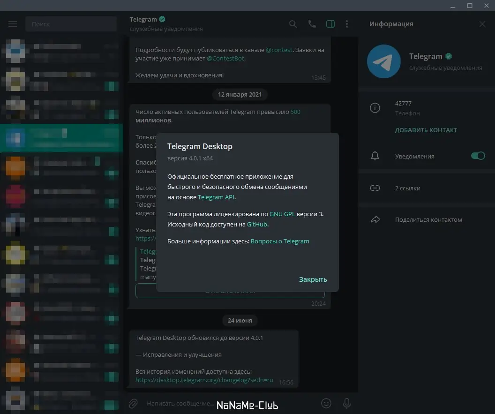
Task: Click the Telegram profile avatar in the info panel
Action: click(x=383, y=61)
